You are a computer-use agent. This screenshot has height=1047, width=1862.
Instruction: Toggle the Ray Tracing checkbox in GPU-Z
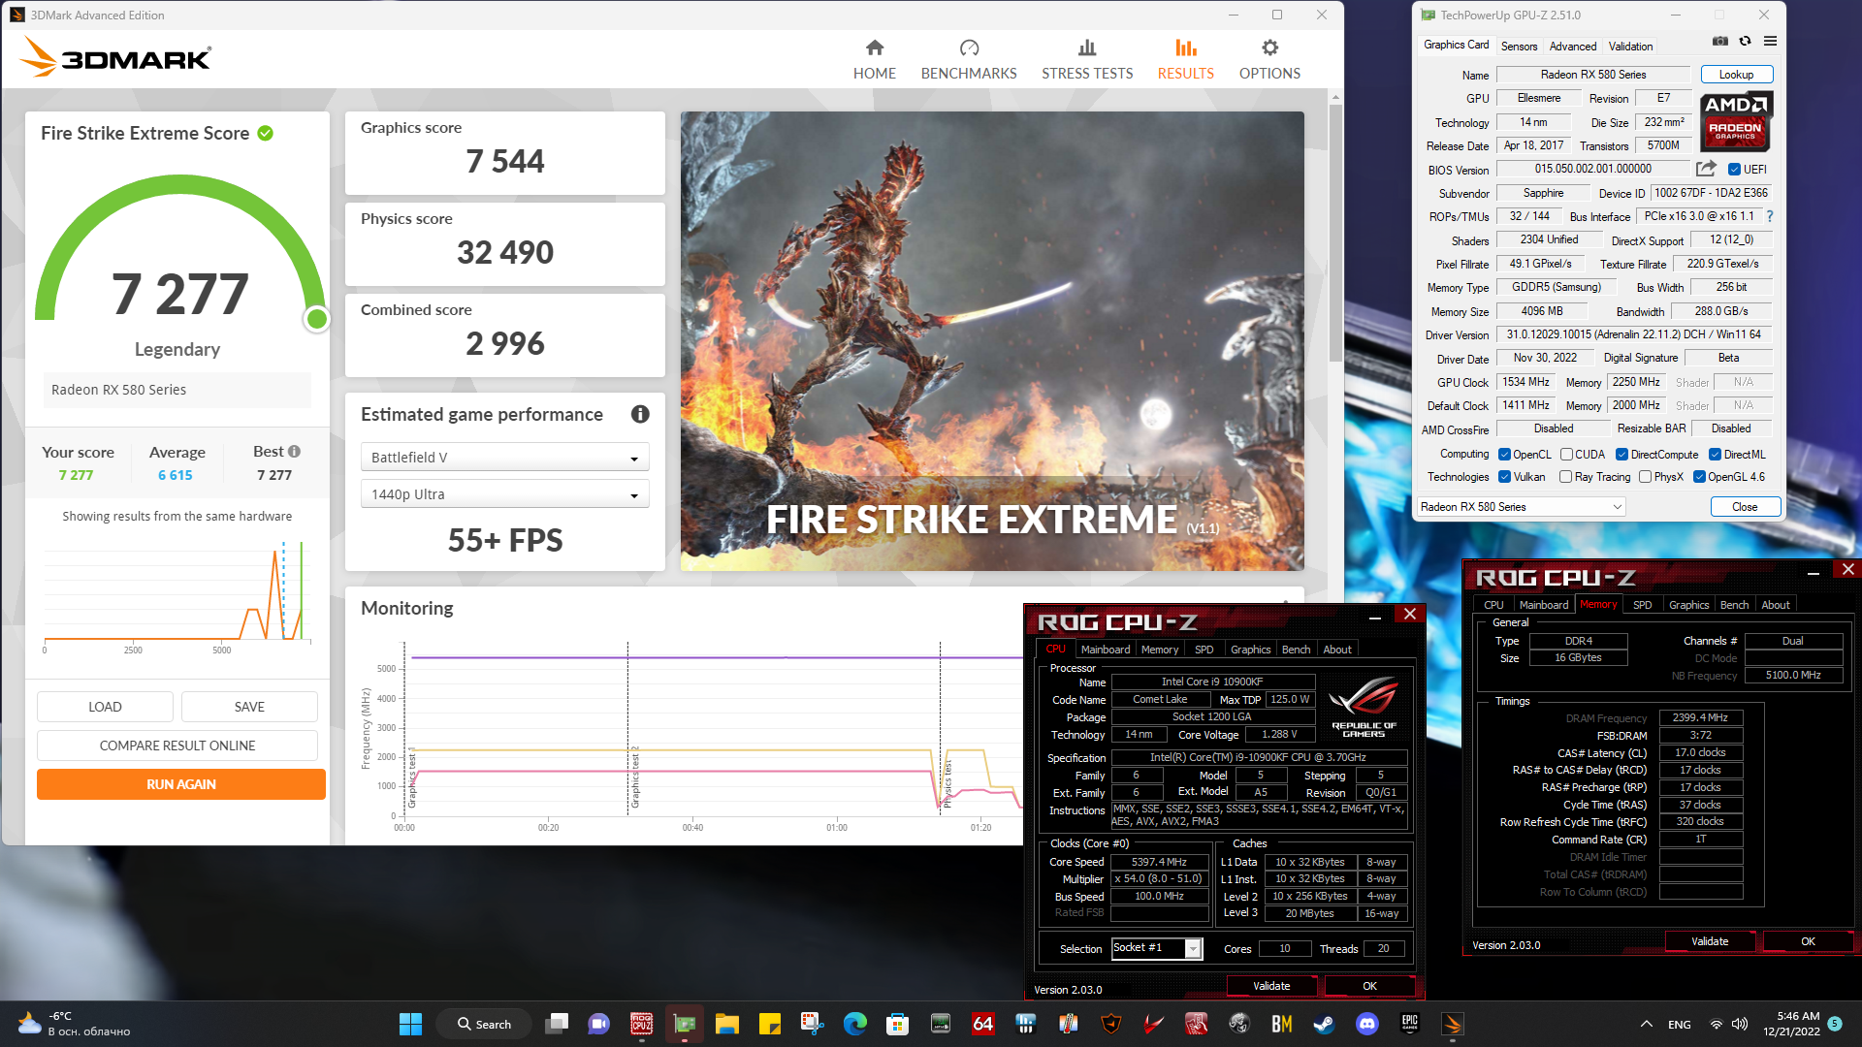tap(1565, 477)
